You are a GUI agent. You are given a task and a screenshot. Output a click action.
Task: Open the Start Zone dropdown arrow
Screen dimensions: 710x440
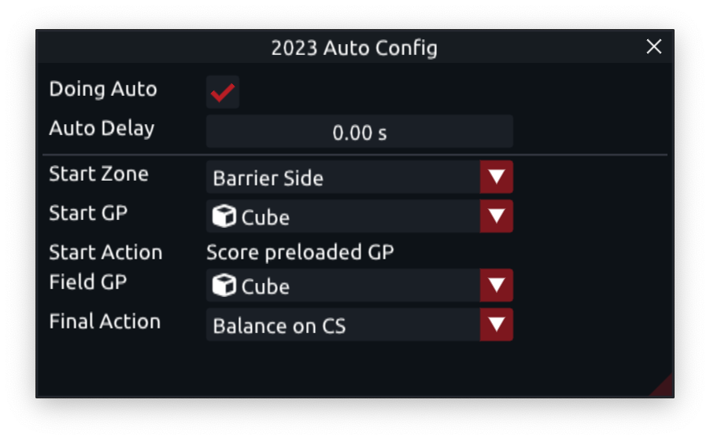tap(496, 177)
